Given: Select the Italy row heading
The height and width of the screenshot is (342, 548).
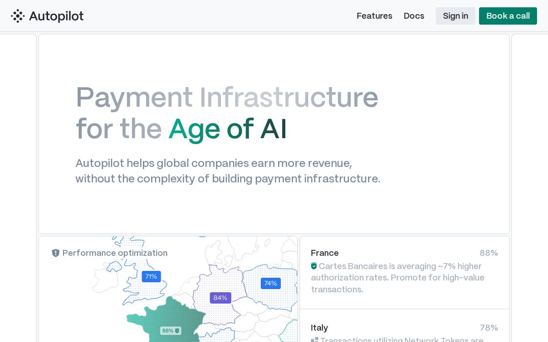Looking at the screenshot, I should [319, 328].
